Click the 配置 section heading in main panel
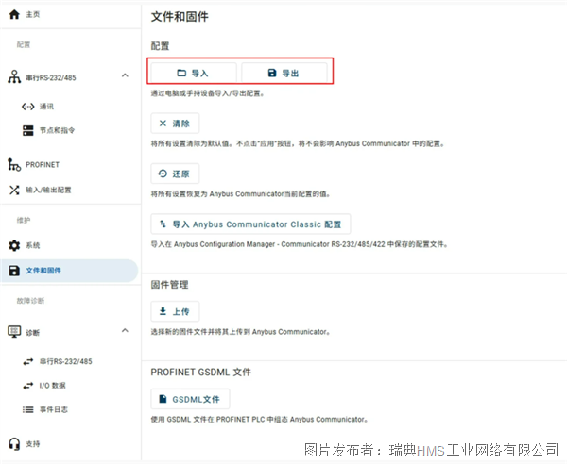Viewport: 567px width, 464px height. (x=160, y=46)
